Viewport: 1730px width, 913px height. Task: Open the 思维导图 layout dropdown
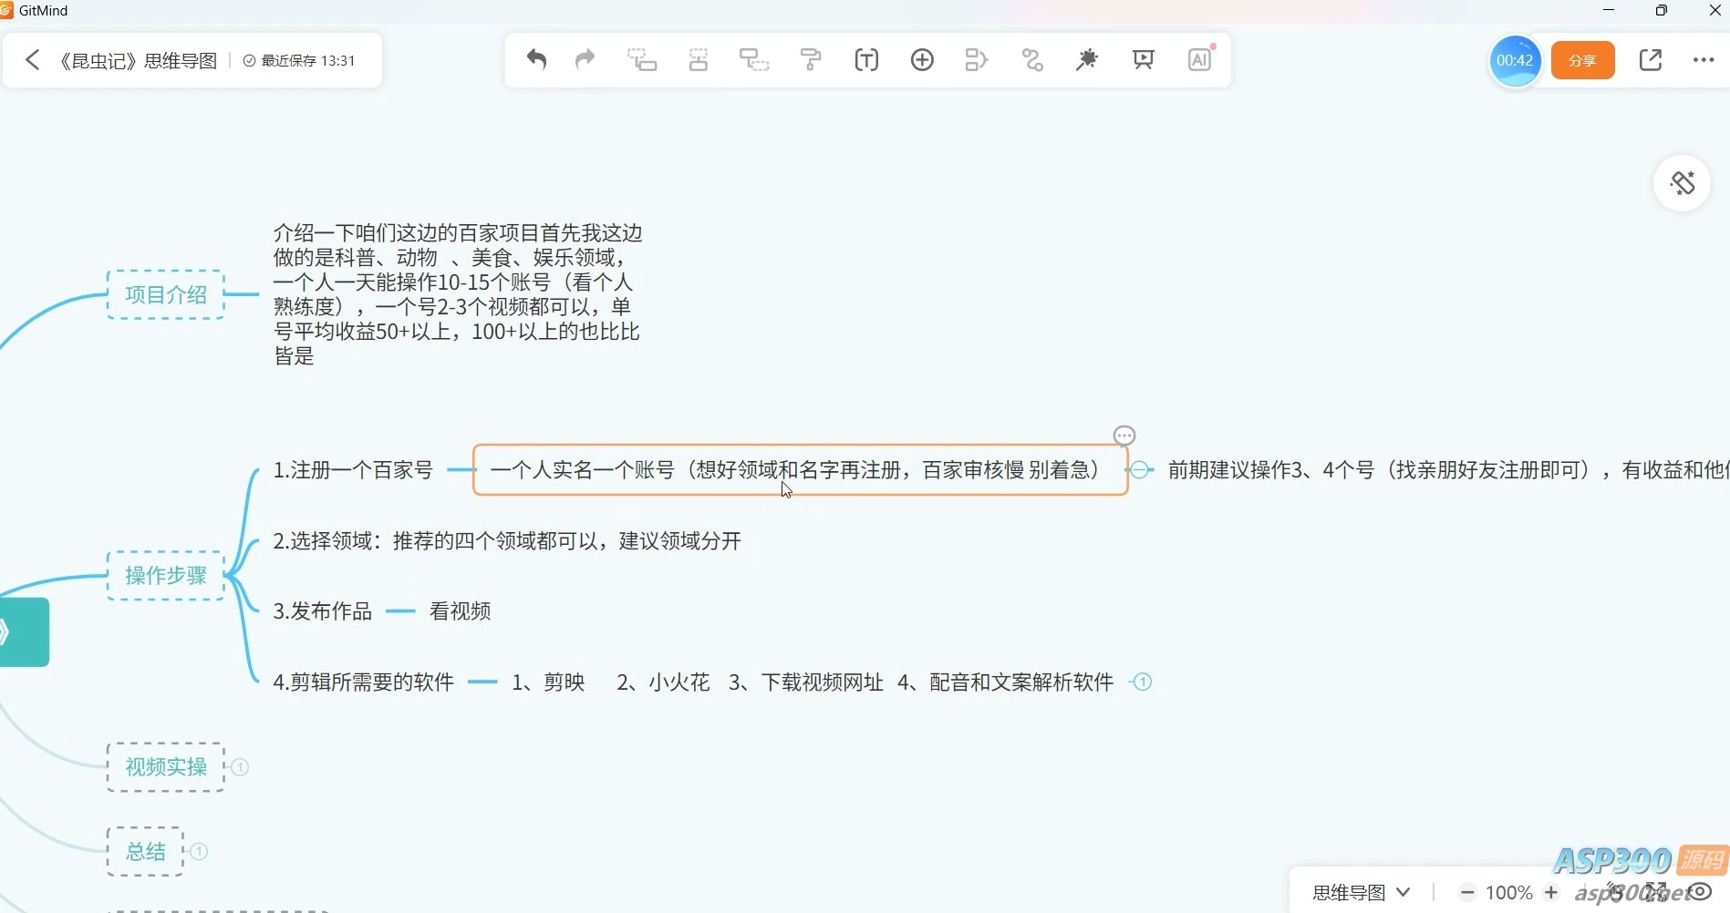tap(1361, 892)
